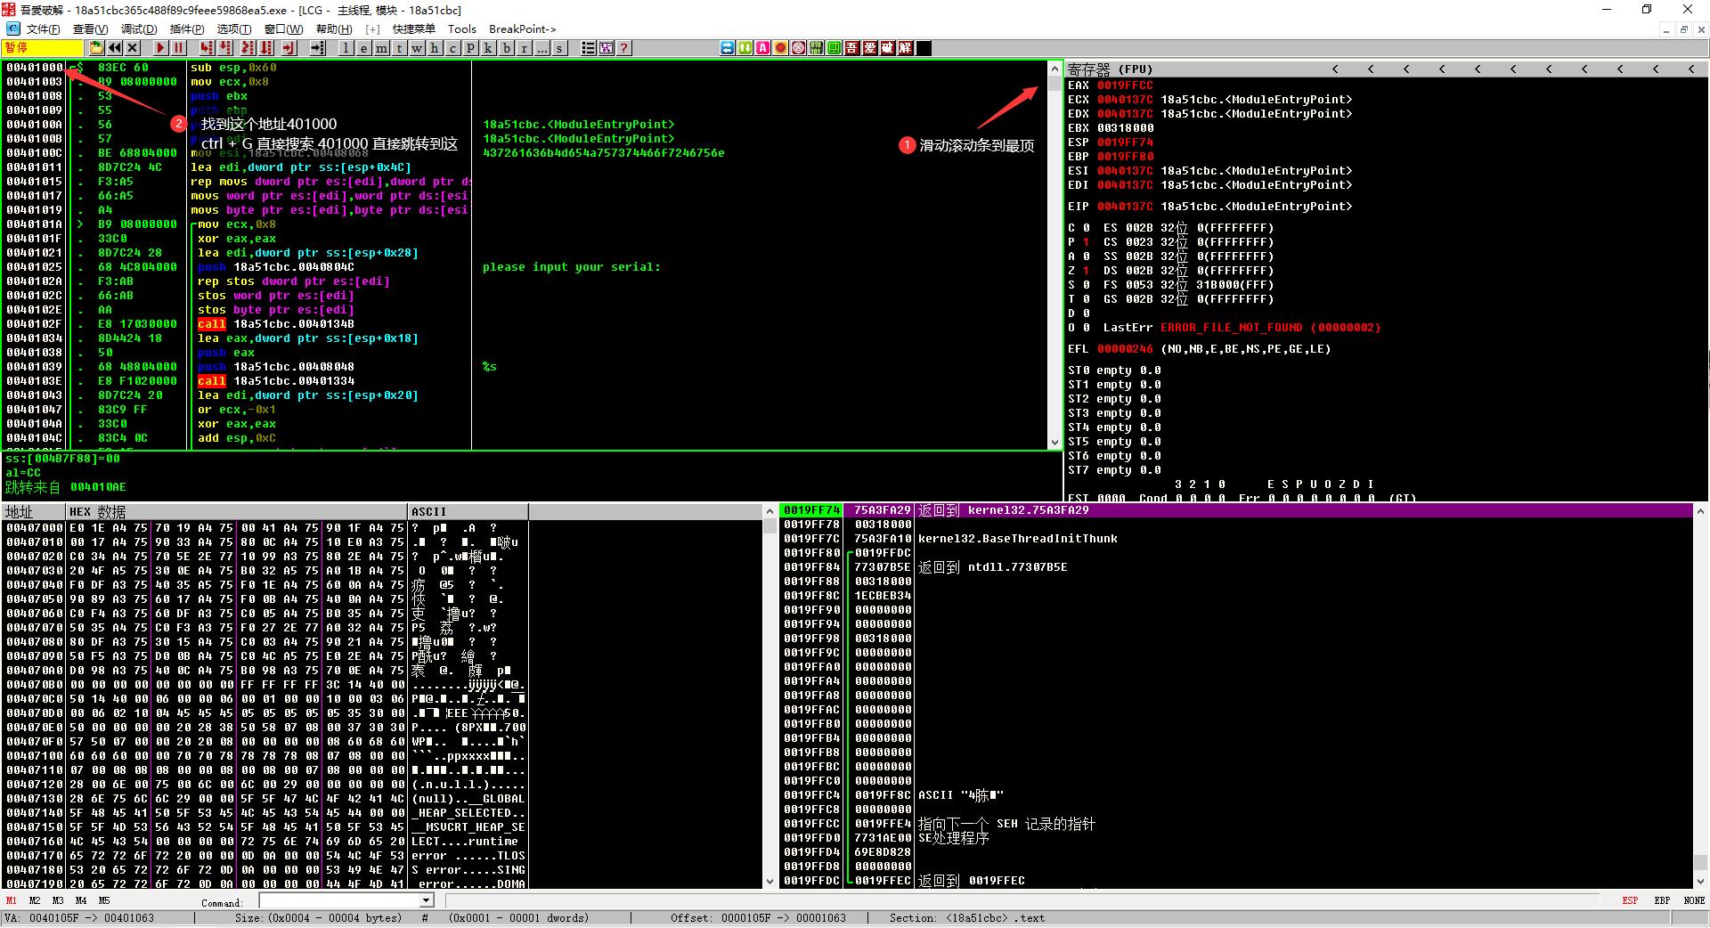This screenshot has width=1710, height=928.
Task: Click the red question mark help icon
Action: click(624, 48)
